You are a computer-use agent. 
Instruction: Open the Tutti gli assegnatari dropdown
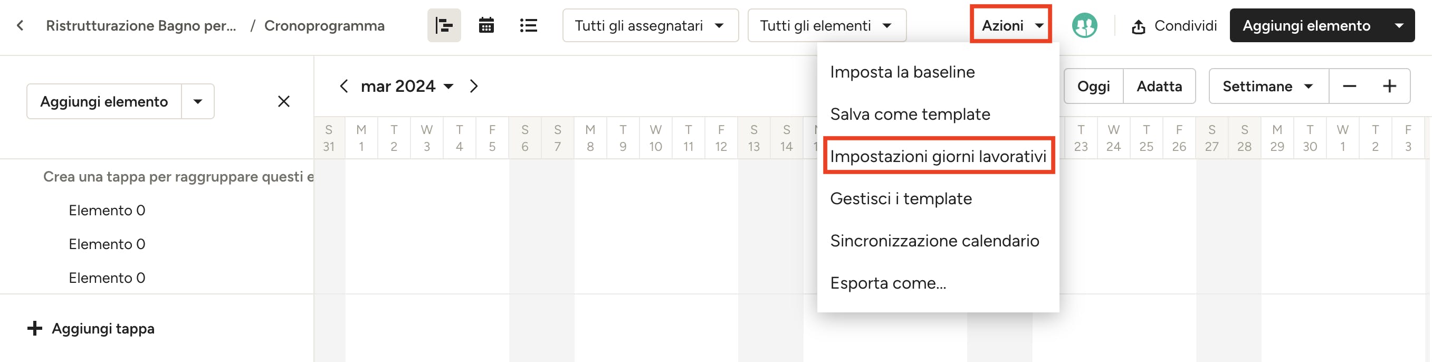[x=651, y=25]
